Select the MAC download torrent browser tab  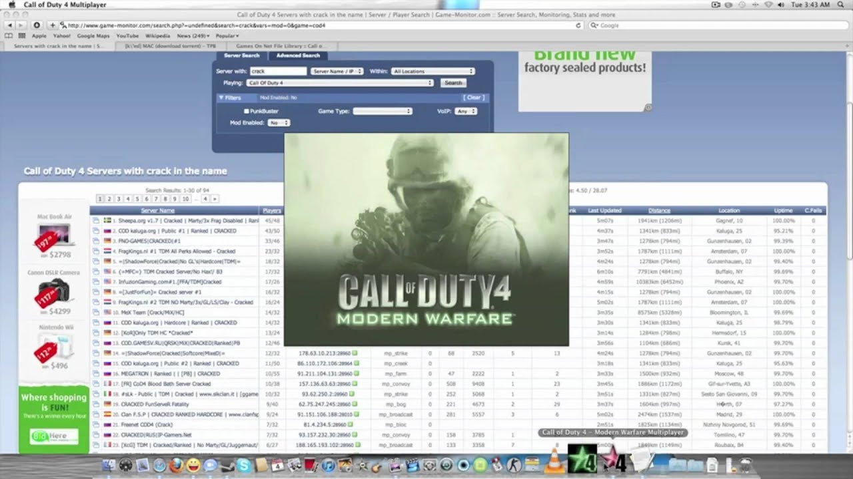point(170,46)
